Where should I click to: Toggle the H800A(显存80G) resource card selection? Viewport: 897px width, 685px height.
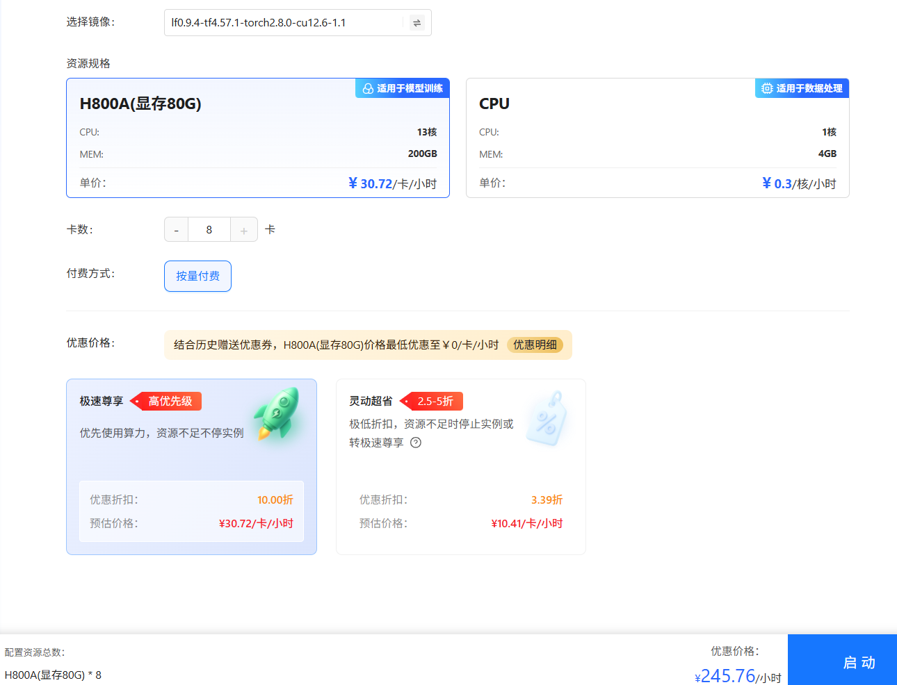click(x=258, y=138)
